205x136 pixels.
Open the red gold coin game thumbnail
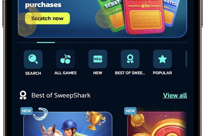(157, 124)
